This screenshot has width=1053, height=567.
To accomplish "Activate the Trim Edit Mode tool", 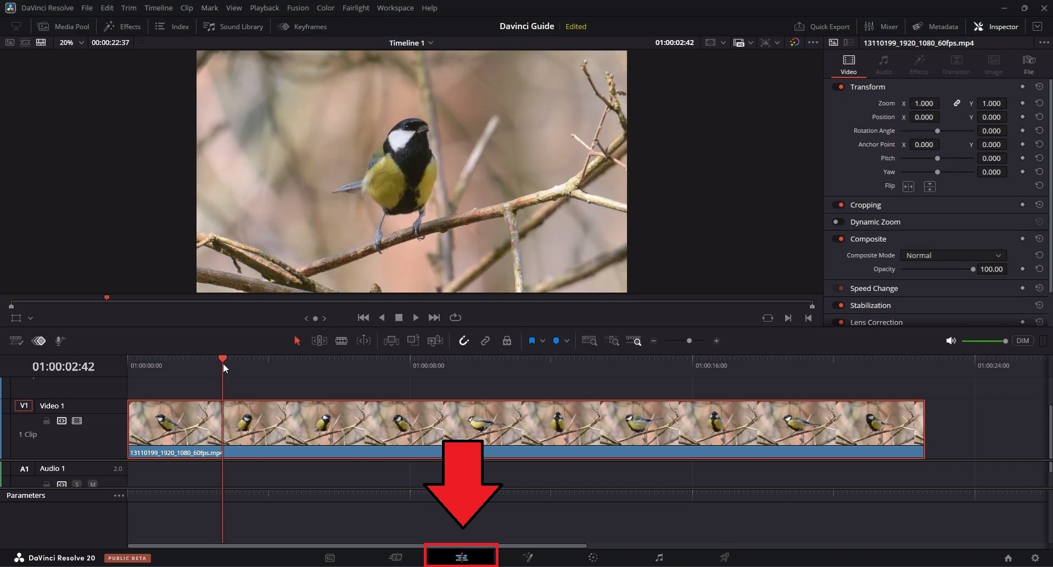I will coord(319,341).
